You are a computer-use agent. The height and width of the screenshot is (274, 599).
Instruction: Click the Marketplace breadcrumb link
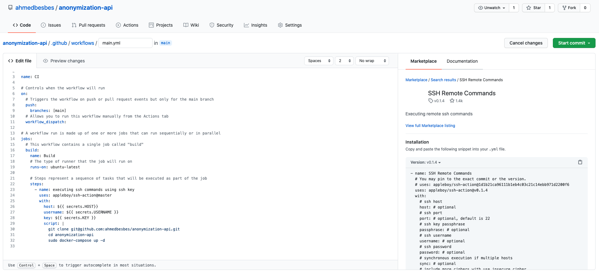[416, 80]
